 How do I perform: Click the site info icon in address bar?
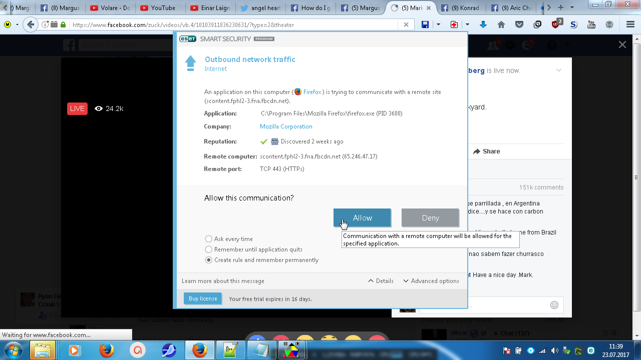[46, 24]
